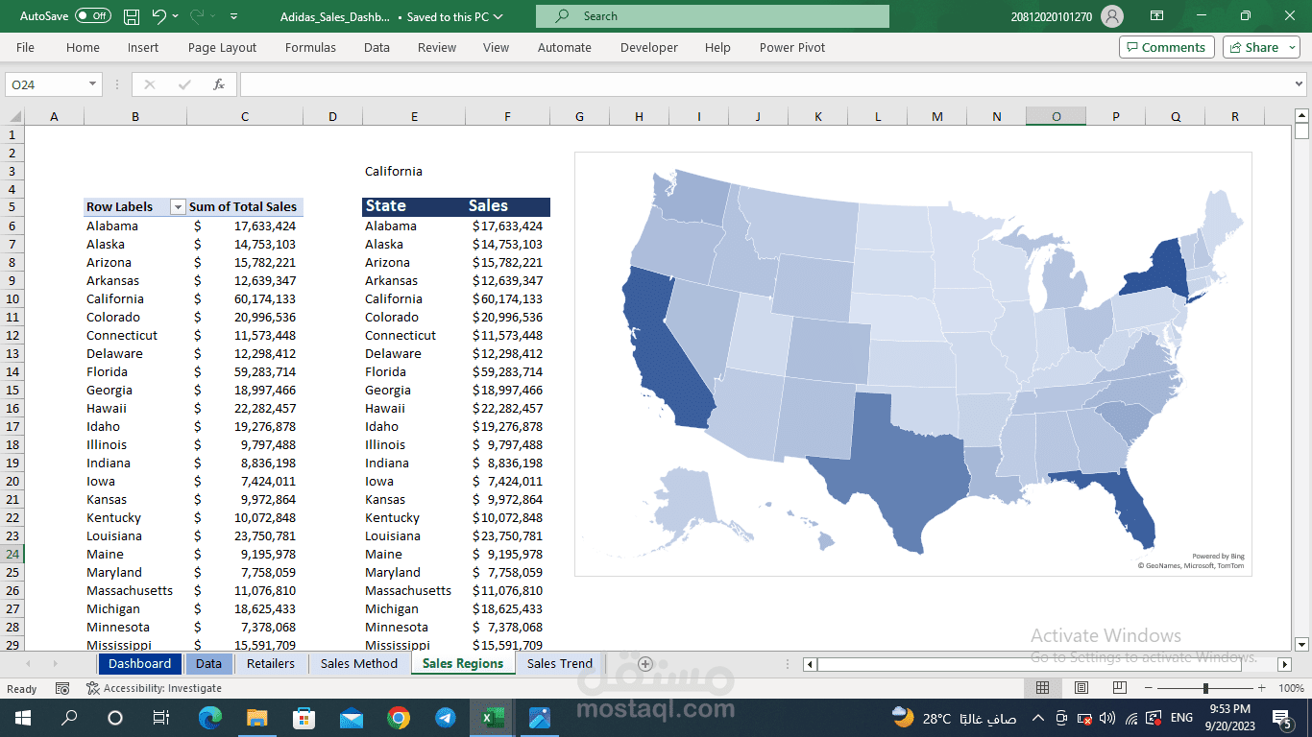This screenshot has height=737, width=1312.
Task: Click the $60,174,133 value in Sales column
Action: pos(507,298)
